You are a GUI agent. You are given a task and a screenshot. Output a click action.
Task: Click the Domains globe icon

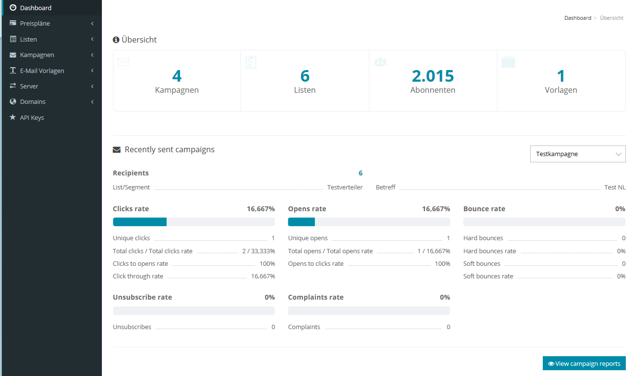pyautogui.click(x=13, y=101)
